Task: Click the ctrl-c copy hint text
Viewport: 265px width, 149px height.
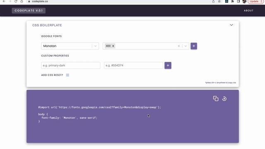Action: [221, 83]
